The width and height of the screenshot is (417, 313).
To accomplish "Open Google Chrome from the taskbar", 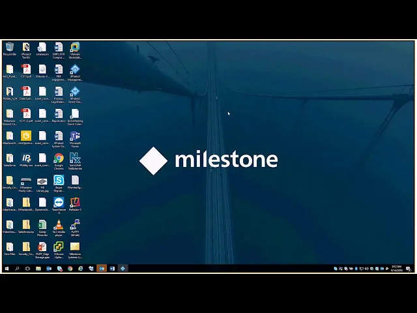I will pyautogui.click(x=70, y=269).
